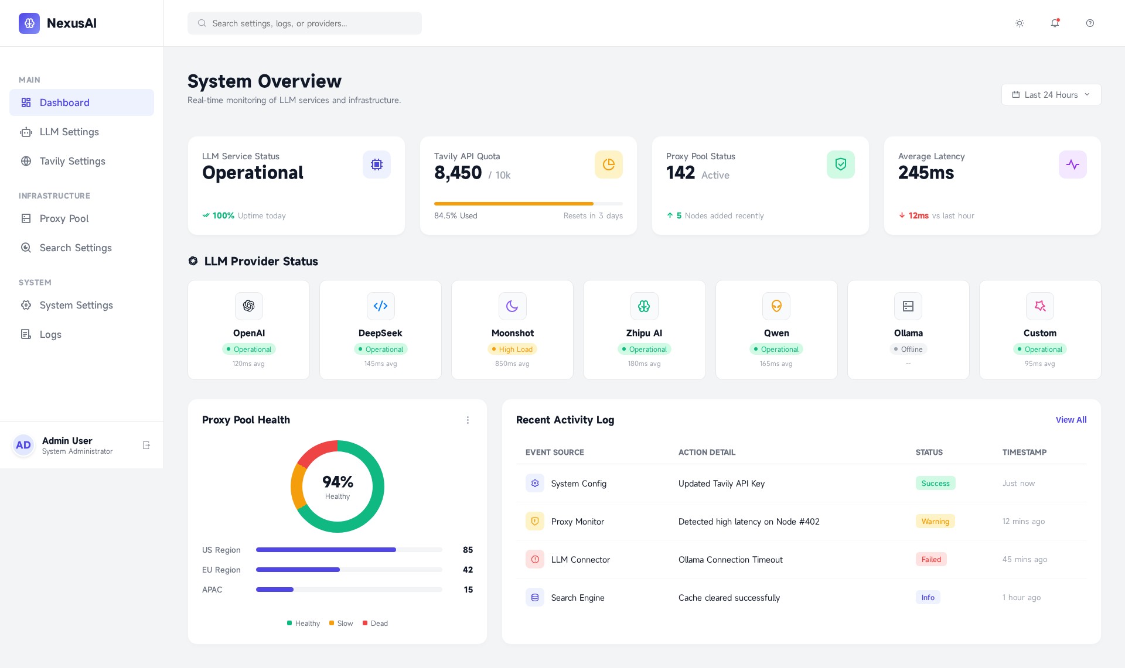Select the Moonshot moon icon
Screen dimensions: 1125x668
coord(513,306)
